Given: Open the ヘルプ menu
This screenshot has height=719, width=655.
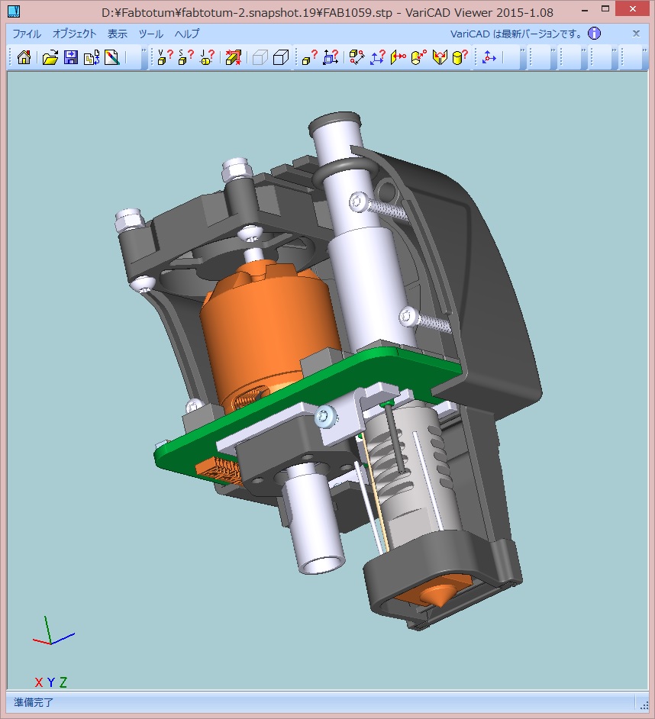Looking at the screenshot, I should tap(187, 34).
